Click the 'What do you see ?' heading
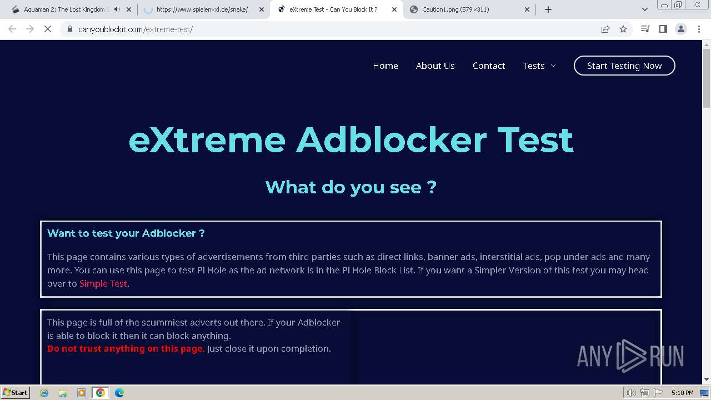 [x=351, y=187]
